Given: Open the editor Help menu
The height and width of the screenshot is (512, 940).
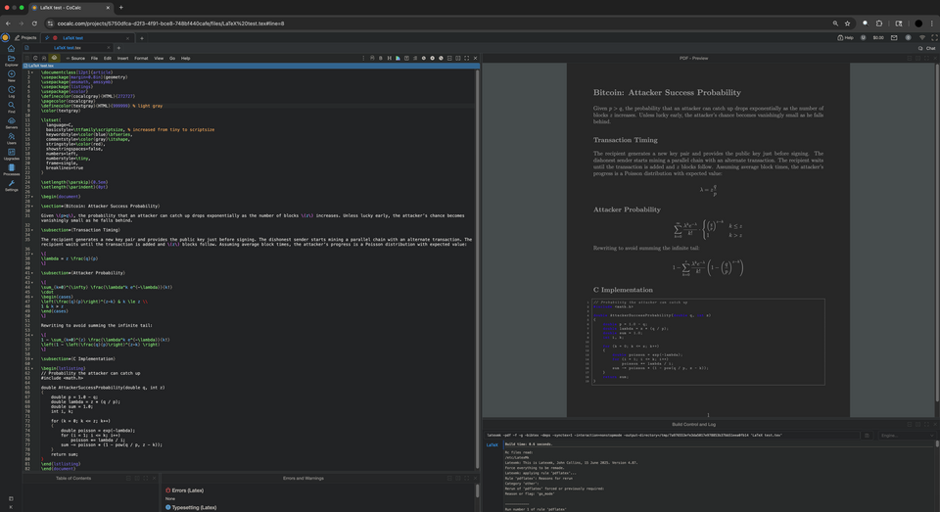Looking at the screenshot, I should click(x=186, y=58).
